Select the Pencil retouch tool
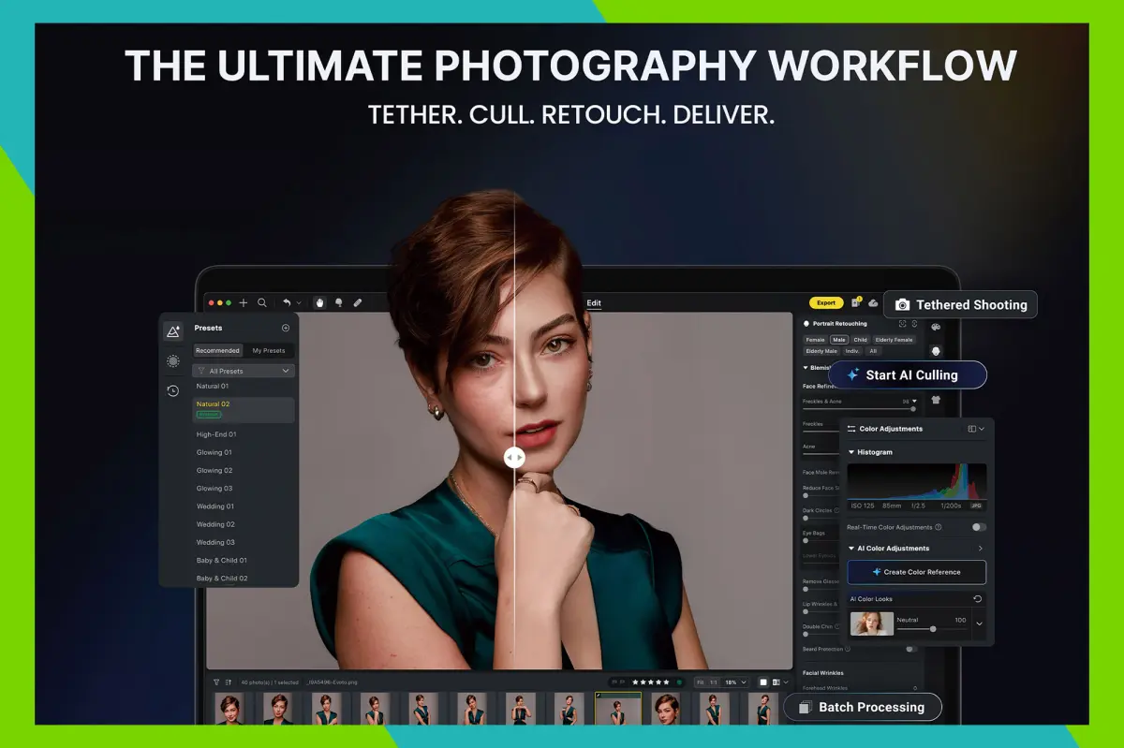 click(x=358, y=302)
